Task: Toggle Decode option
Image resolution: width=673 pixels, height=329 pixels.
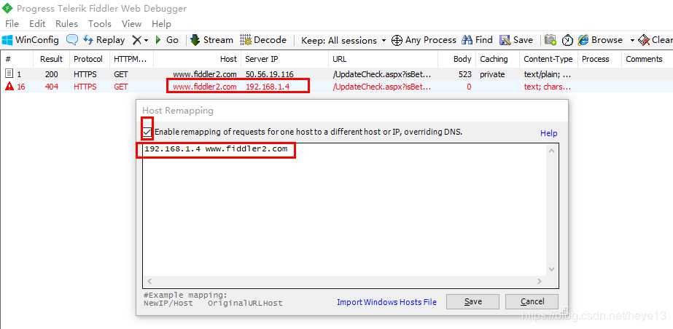Action: [x=263, y=40]
